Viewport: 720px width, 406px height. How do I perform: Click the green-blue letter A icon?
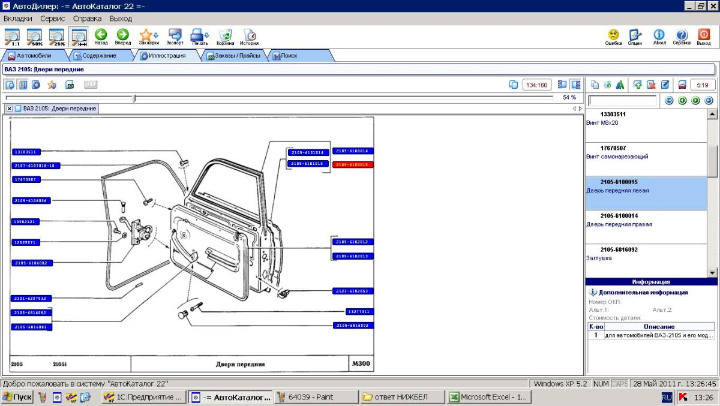620,85
